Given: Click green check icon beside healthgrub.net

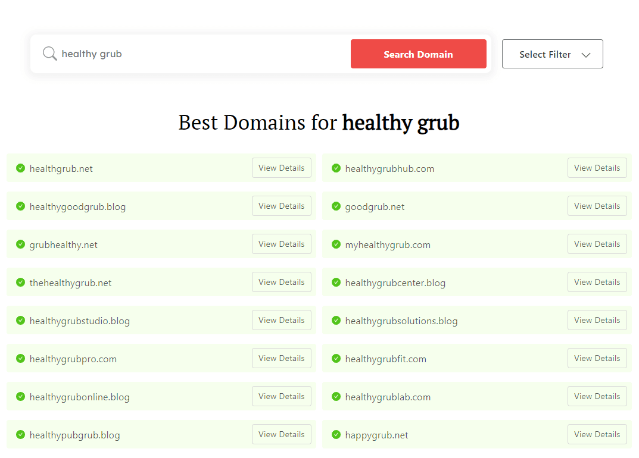Looking at the screenshot, I should [20, 168].
